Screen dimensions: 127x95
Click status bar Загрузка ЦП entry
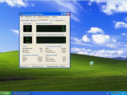[x=37, y=66]
